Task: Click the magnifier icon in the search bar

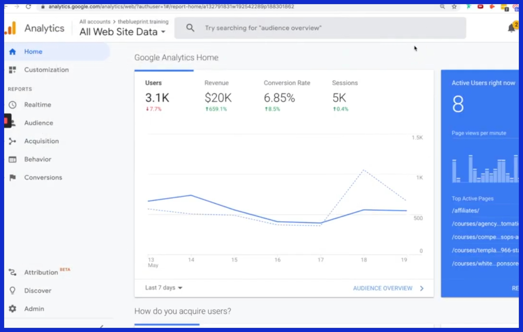Action: (190, 28)
